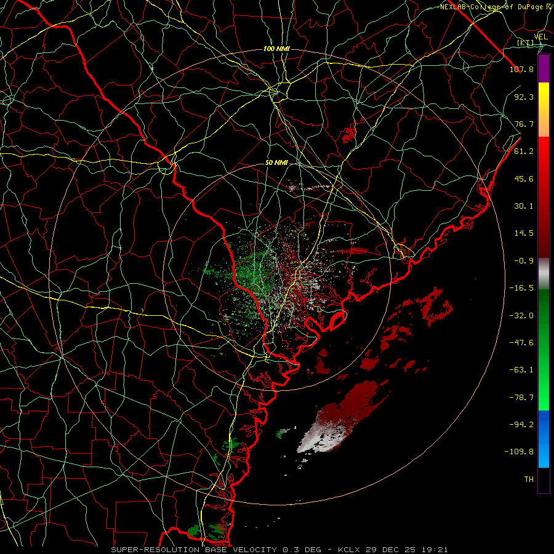Click the 100 NMI range ring label
The image size is (554, 554).
point(276,49)
